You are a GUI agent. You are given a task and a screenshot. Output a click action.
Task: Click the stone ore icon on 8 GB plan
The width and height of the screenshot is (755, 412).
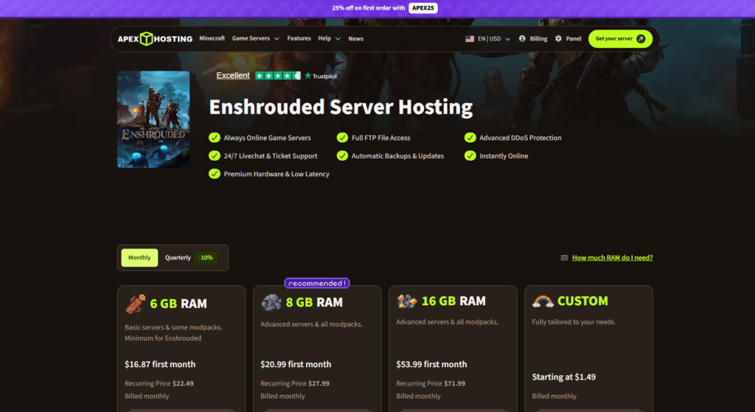click(271, 302)
